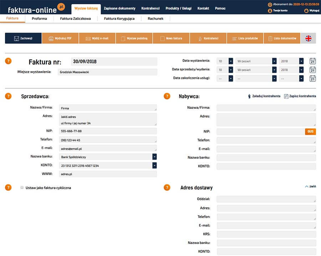Click Wyloguj logout link
Screen dimensions: 321x256
pos(312,11)
